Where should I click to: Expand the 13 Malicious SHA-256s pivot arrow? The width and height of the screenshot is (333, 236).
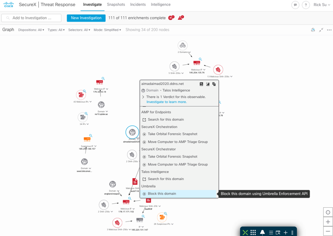[231, 77]
